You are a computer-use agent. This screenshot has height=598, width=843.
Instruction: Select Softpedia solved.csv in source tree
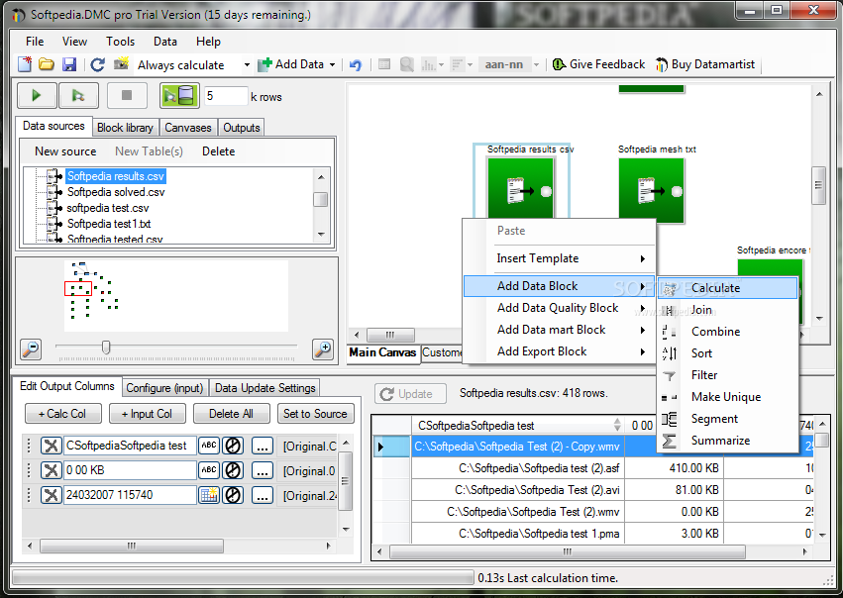pyautogui.click(x=116, y=192)
